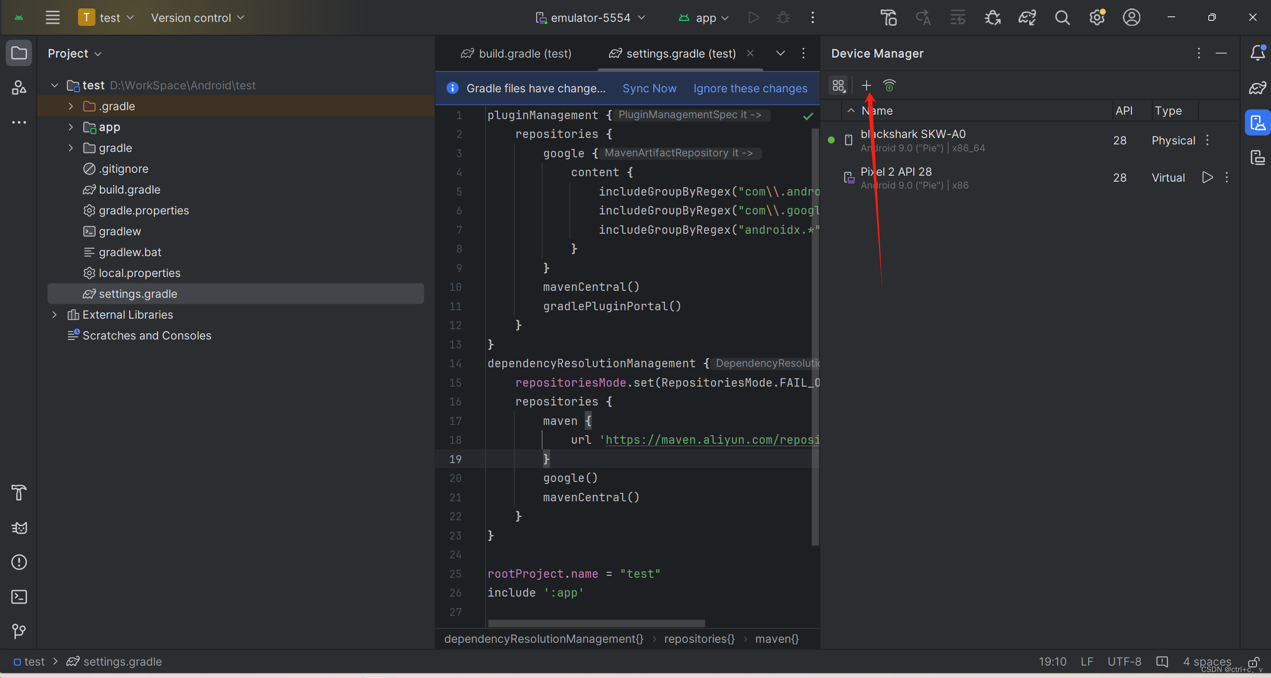1271x678 pixels.
Task: Open Project view mode dropdown
Action: (x=75, y=53)
